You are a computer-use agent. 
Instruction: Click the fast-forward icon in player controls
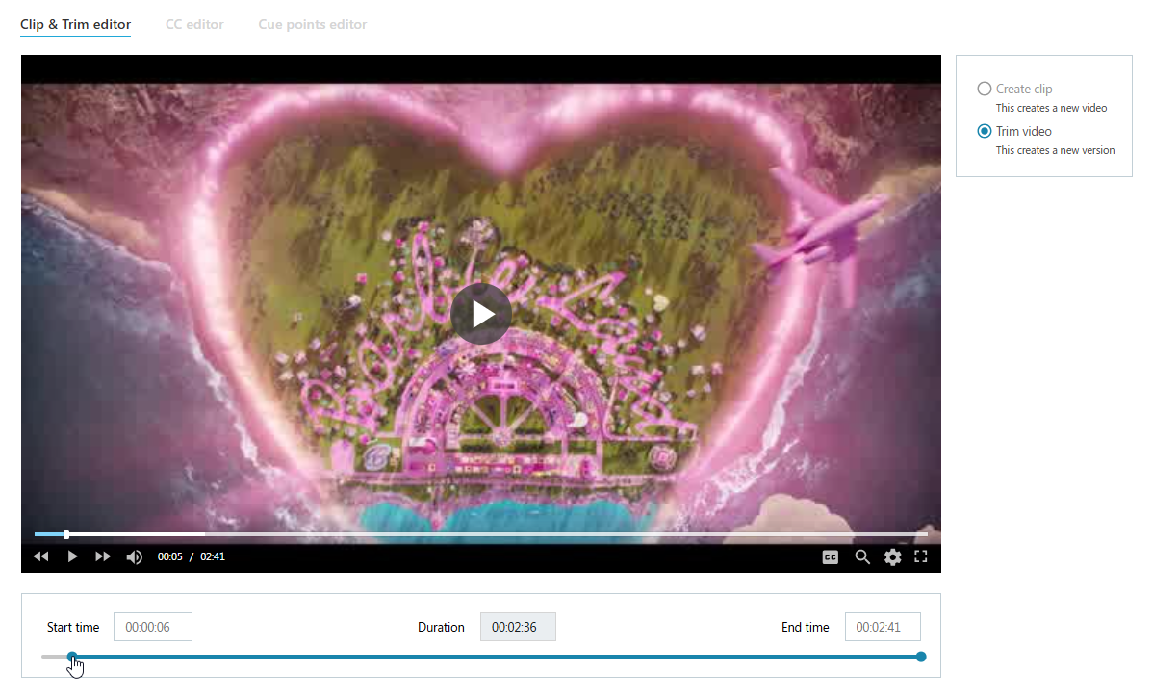(103, 556)
